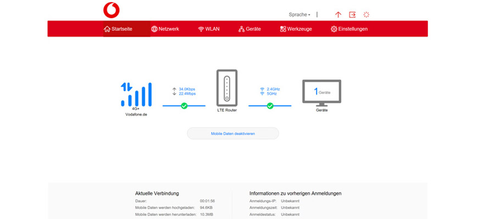This screenshot has height=219, width=483.
Task: Click the monitor icon showing 1 Geräte
Action: 321,93
